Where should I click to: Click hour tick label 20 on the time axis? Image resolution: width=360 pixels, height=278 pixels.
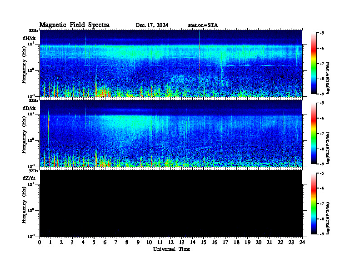[x=259, y=243]
